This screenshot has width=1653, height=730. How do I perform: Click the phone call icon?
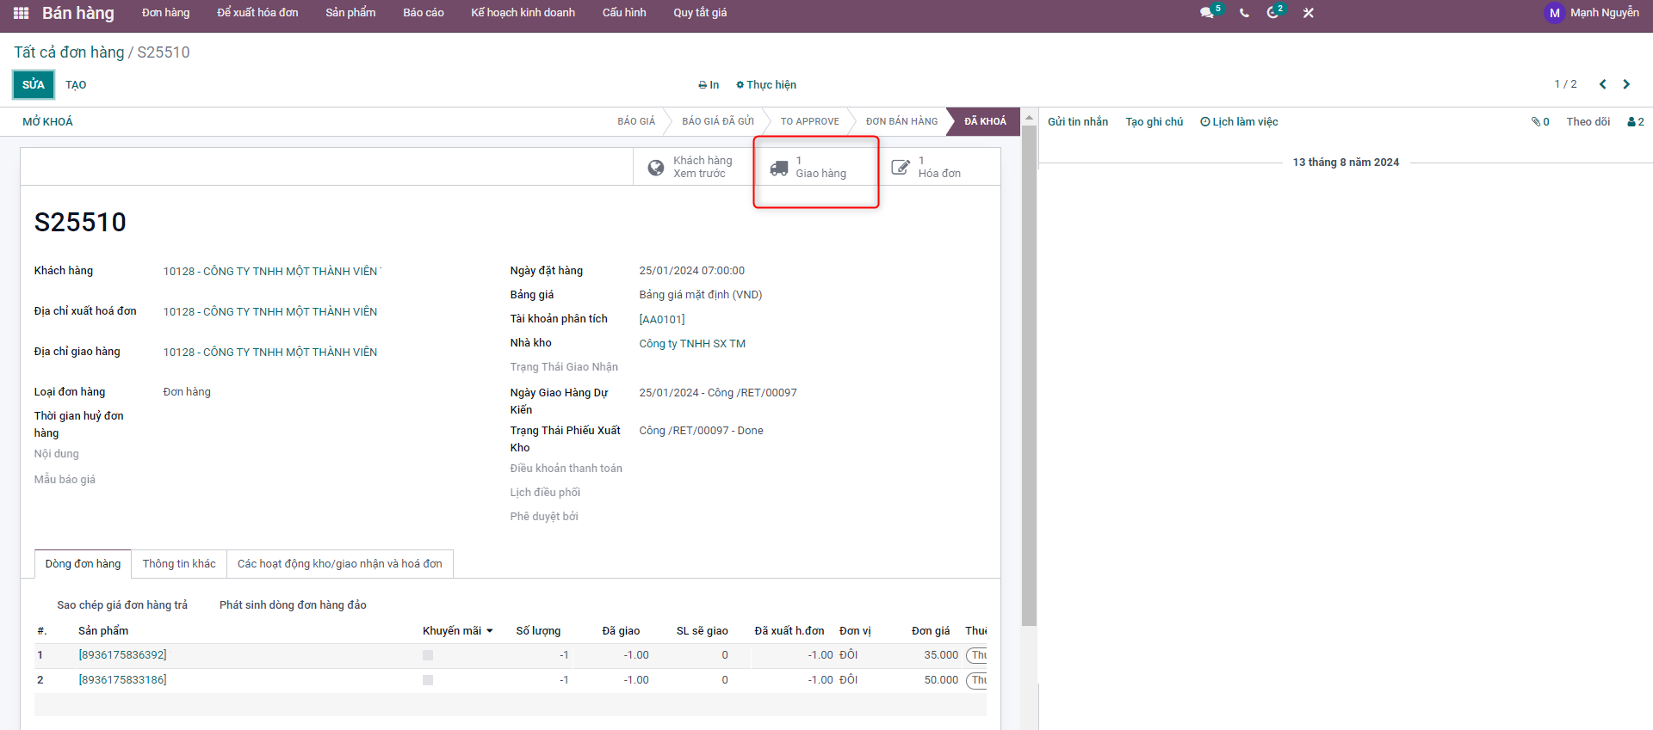(x=1244, y=13)
